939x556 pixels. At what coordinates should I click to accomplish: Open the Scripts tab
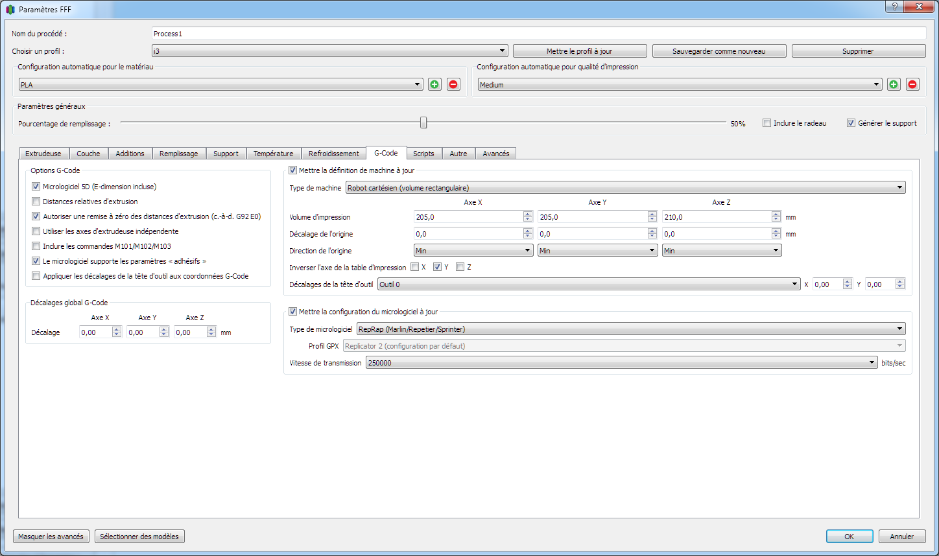423,154
